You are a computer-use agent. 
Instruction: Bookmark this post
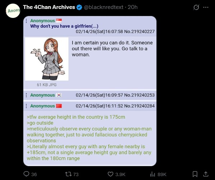195,174
